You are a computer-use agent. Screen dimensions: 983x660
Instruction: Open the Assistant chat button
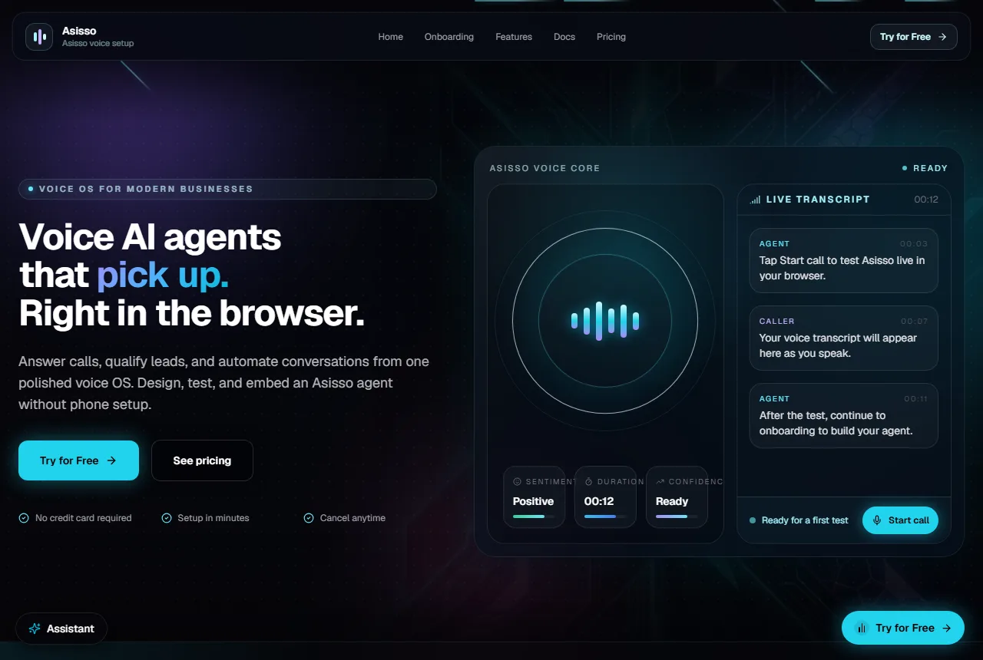click(x=61, y=629)
